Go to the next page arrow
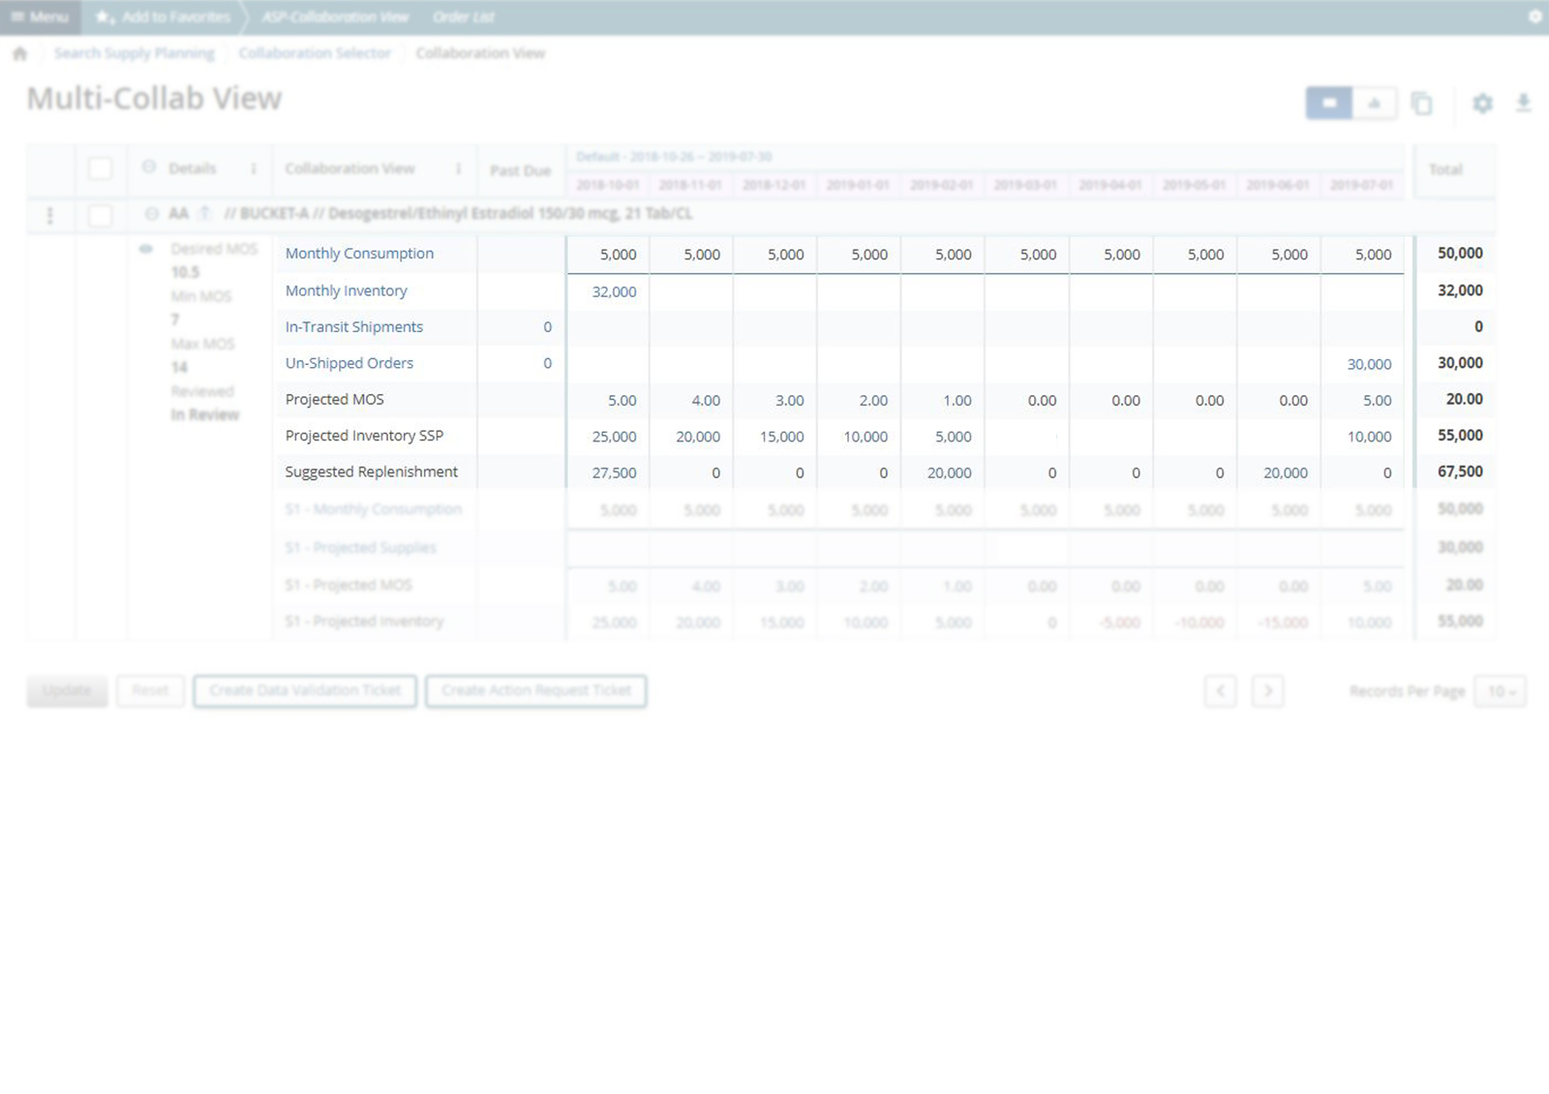1549x1094 pixels. click(1267, 691)
